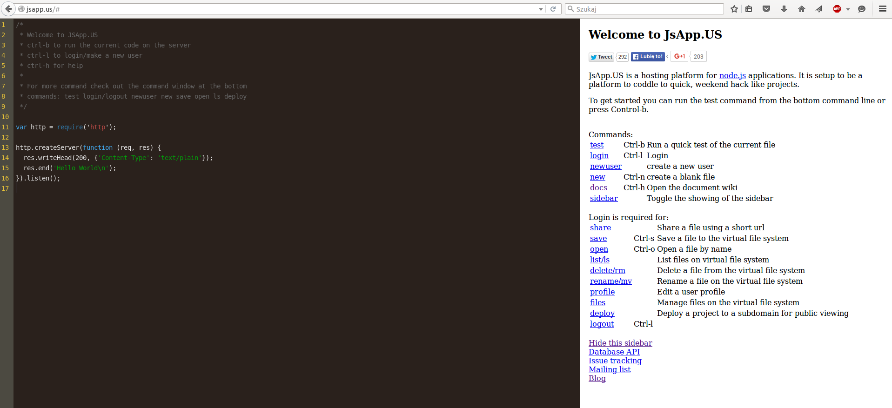
Task: Click the Google +1 count '203'
Action: coord(698,56)
